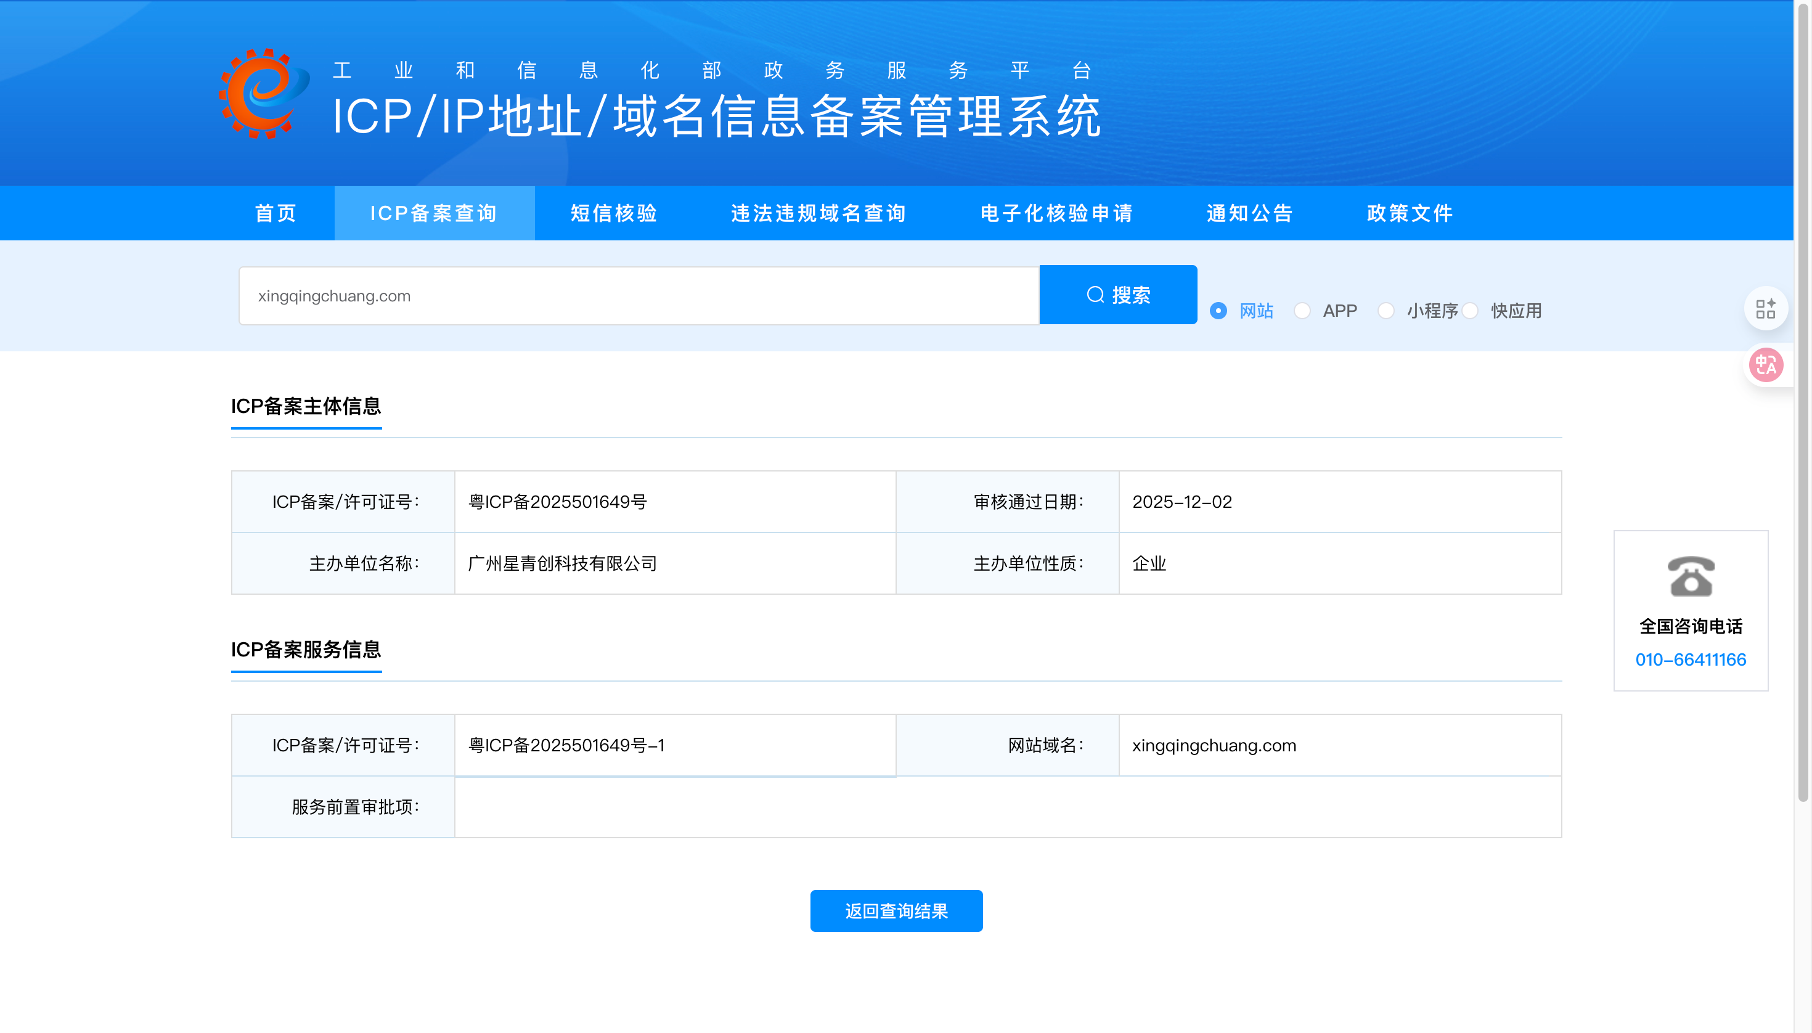The image size is (1812, 1033).
Task: Open the 违法违规域名查询 tab
Action: (818, 213)
